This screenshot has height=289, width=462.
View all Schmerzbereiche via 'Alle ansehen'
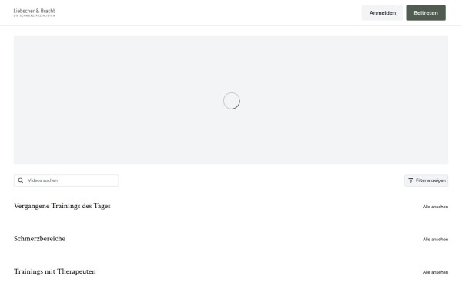pyautogui.click(x=435, y=240)
